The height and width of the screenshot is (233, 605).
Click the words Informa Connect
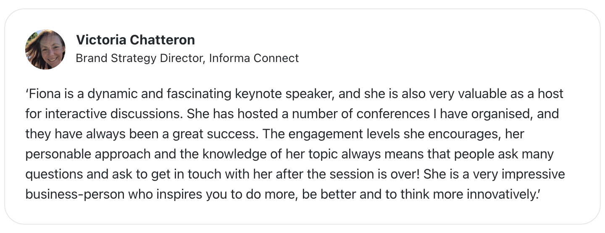tap(254, 58)
